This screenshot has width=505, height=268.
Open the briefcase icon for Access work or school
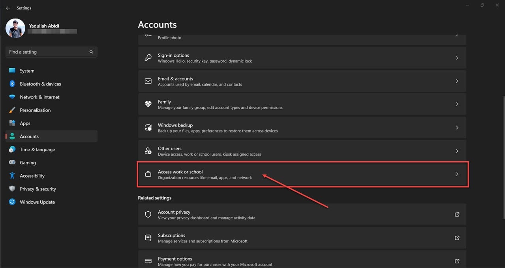(148, 174)
